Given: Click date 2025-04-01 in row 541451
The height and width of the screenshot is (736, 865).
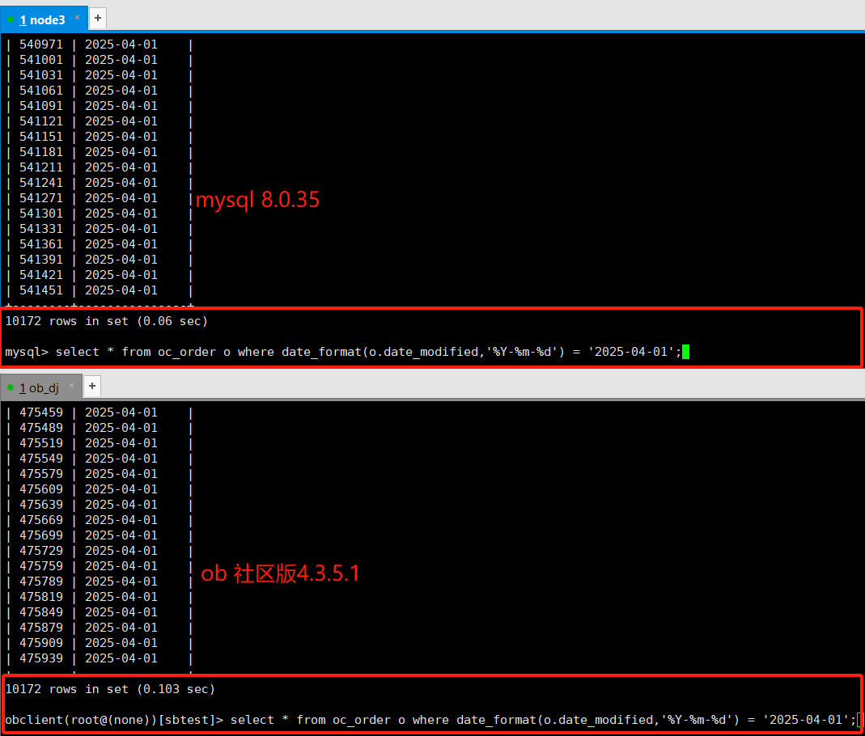Looking at the screenshot, I should (x=121, y=290).
